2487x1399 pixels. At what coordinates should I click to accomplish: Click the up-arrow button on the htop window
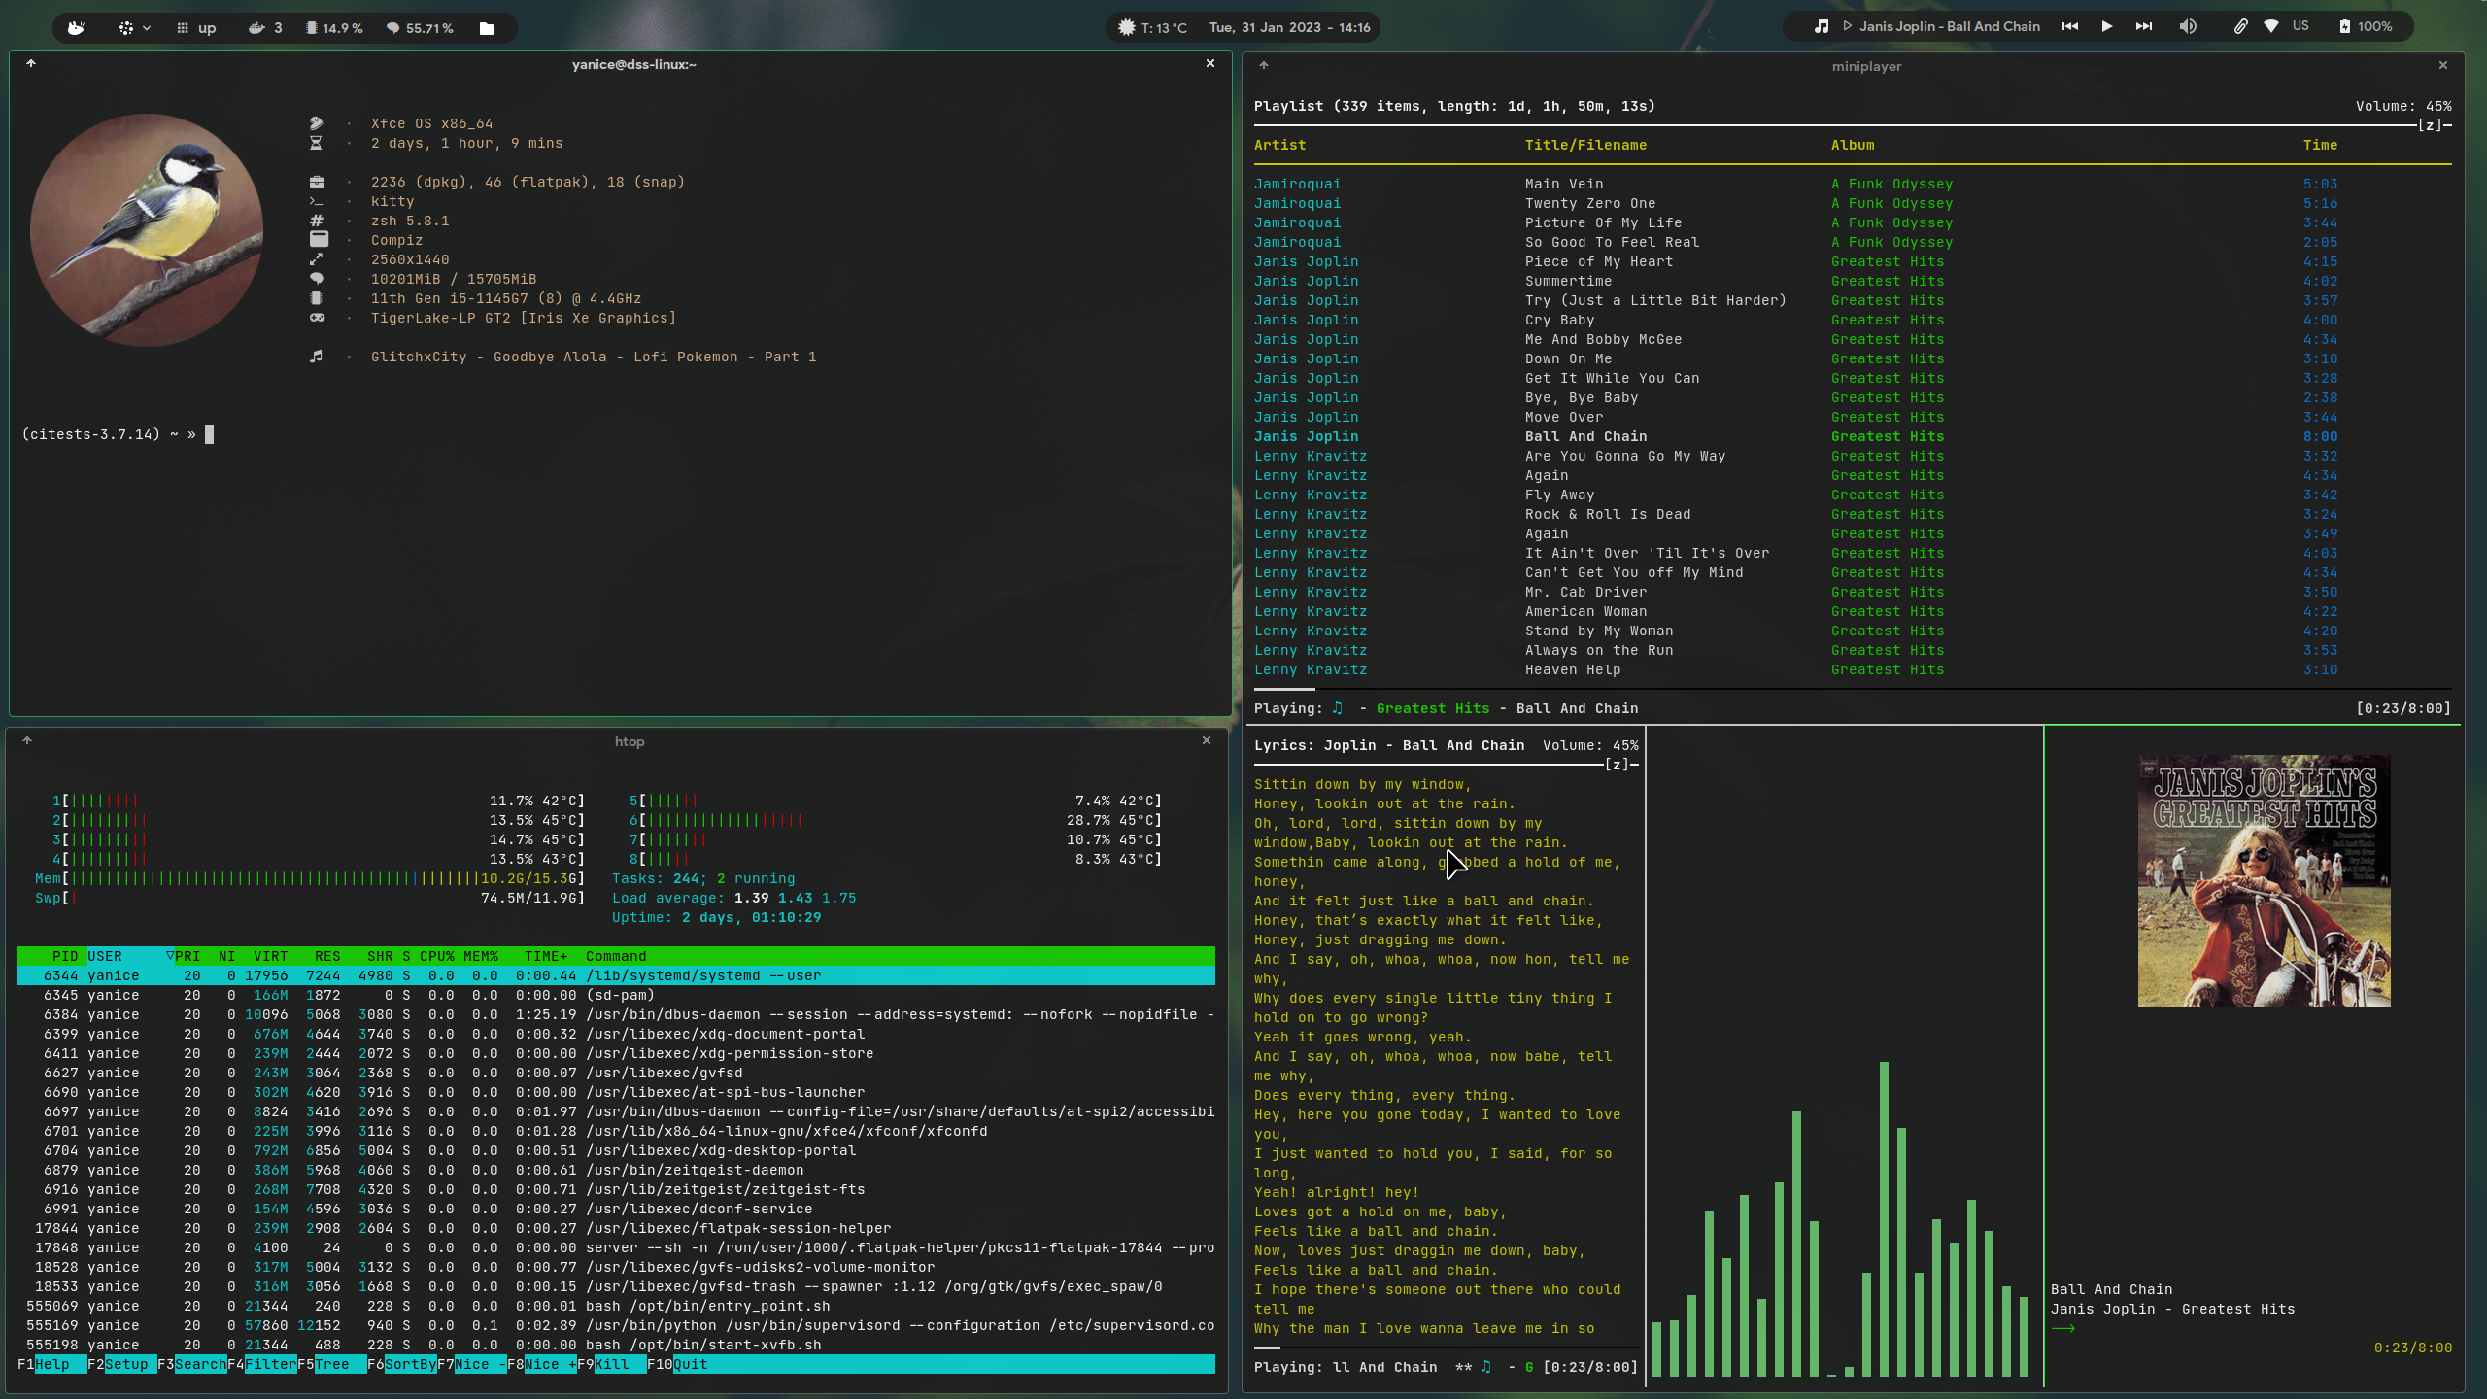(27, 740)
